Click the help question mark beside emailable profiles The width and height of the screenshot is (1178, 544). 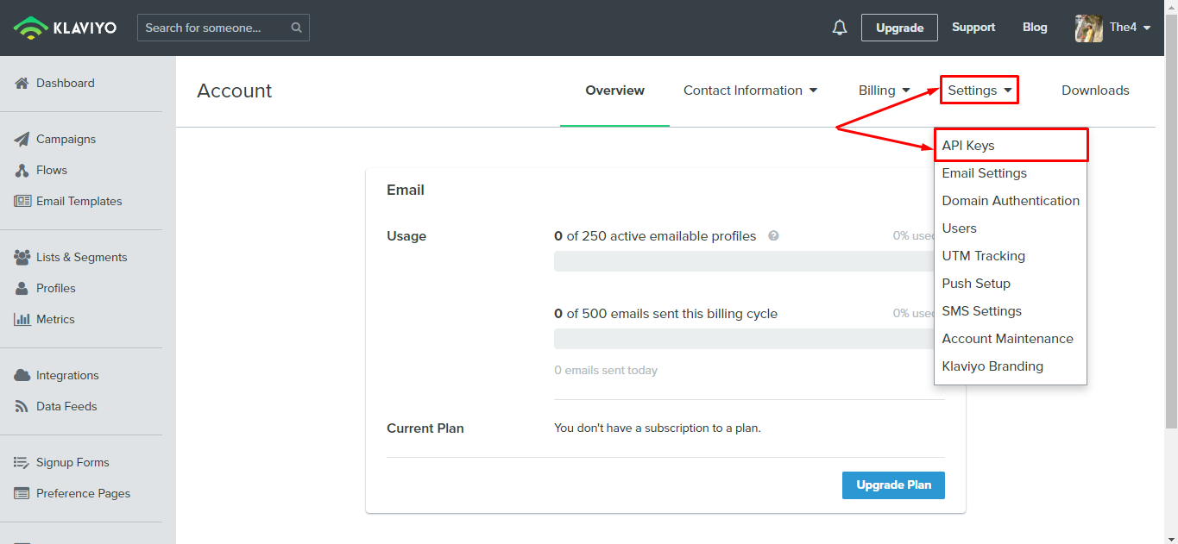[773, 235]
